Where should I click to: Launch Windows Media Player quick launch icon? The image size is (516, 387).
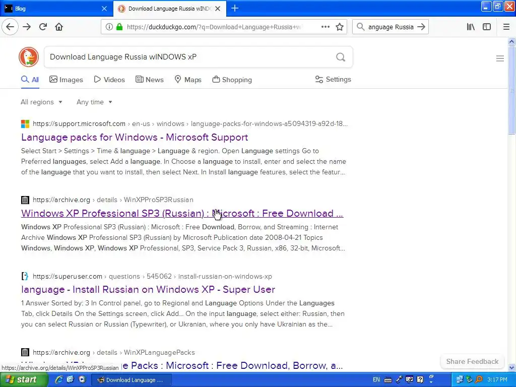pos(82,379)
